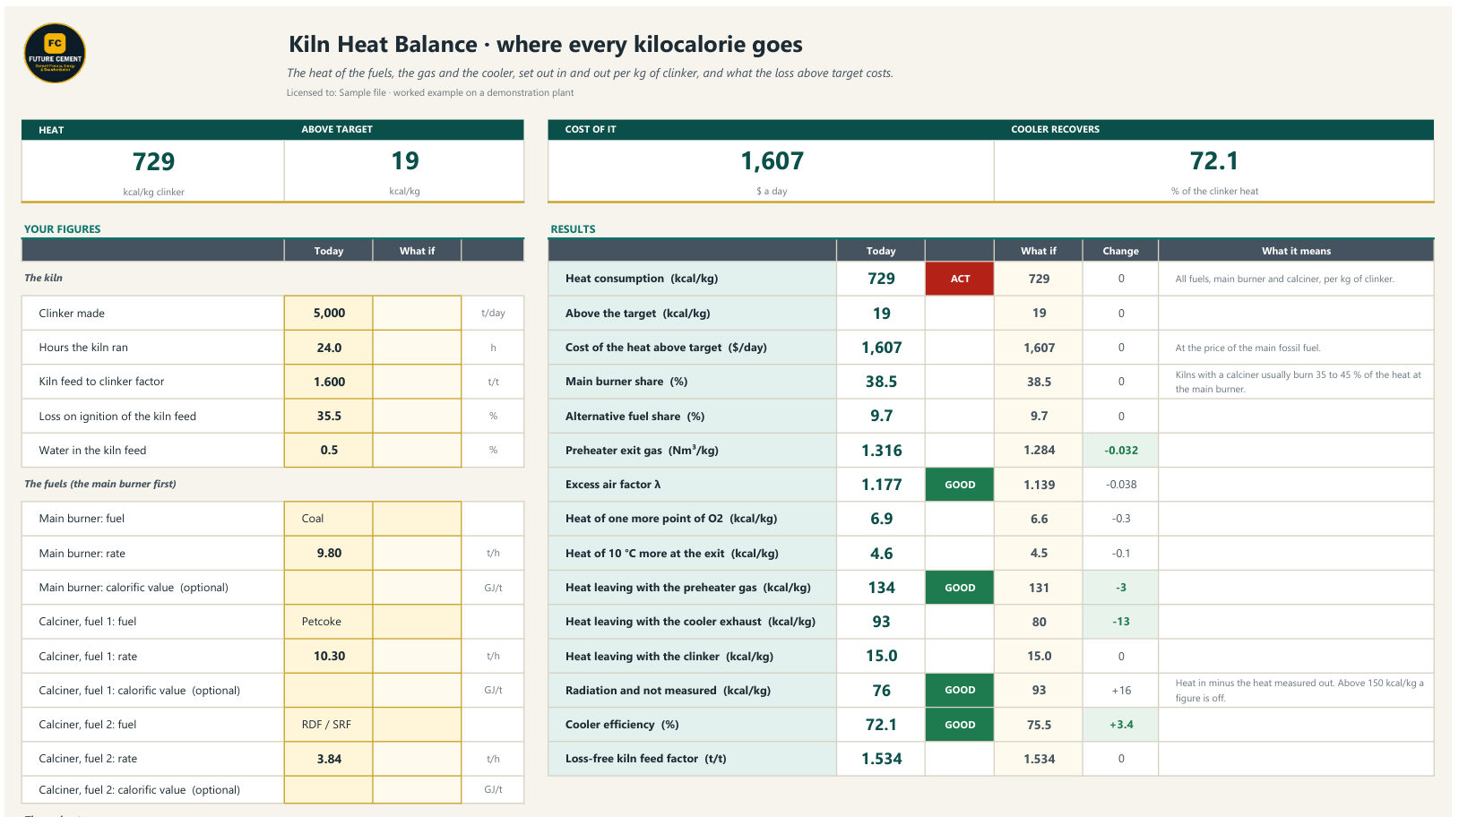The image size is (1476, 817).
Task: Select the Clinker made What if cell
Action: point(417,313)
